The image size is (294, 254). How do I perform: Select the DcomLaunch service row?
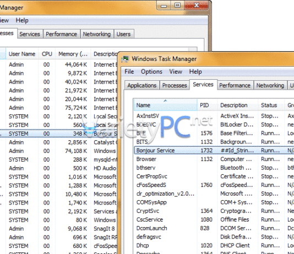pyautogui.click(x=214, y=228)
